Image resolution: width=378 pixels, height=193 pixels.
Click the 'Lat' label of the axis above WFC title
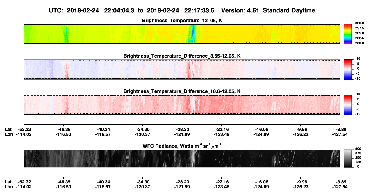(x=8, y=129)
